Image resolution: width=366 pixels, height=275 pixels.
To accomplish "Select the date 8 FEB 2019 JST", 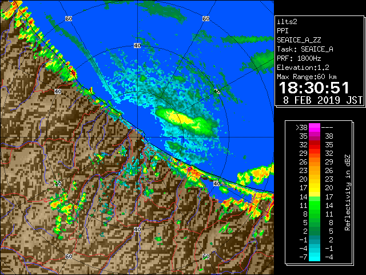I will click(323, 100).
